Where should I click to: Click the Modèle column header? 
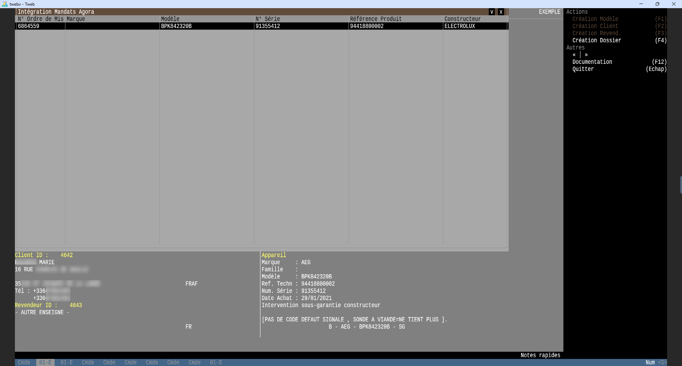[x=170, y=19]
